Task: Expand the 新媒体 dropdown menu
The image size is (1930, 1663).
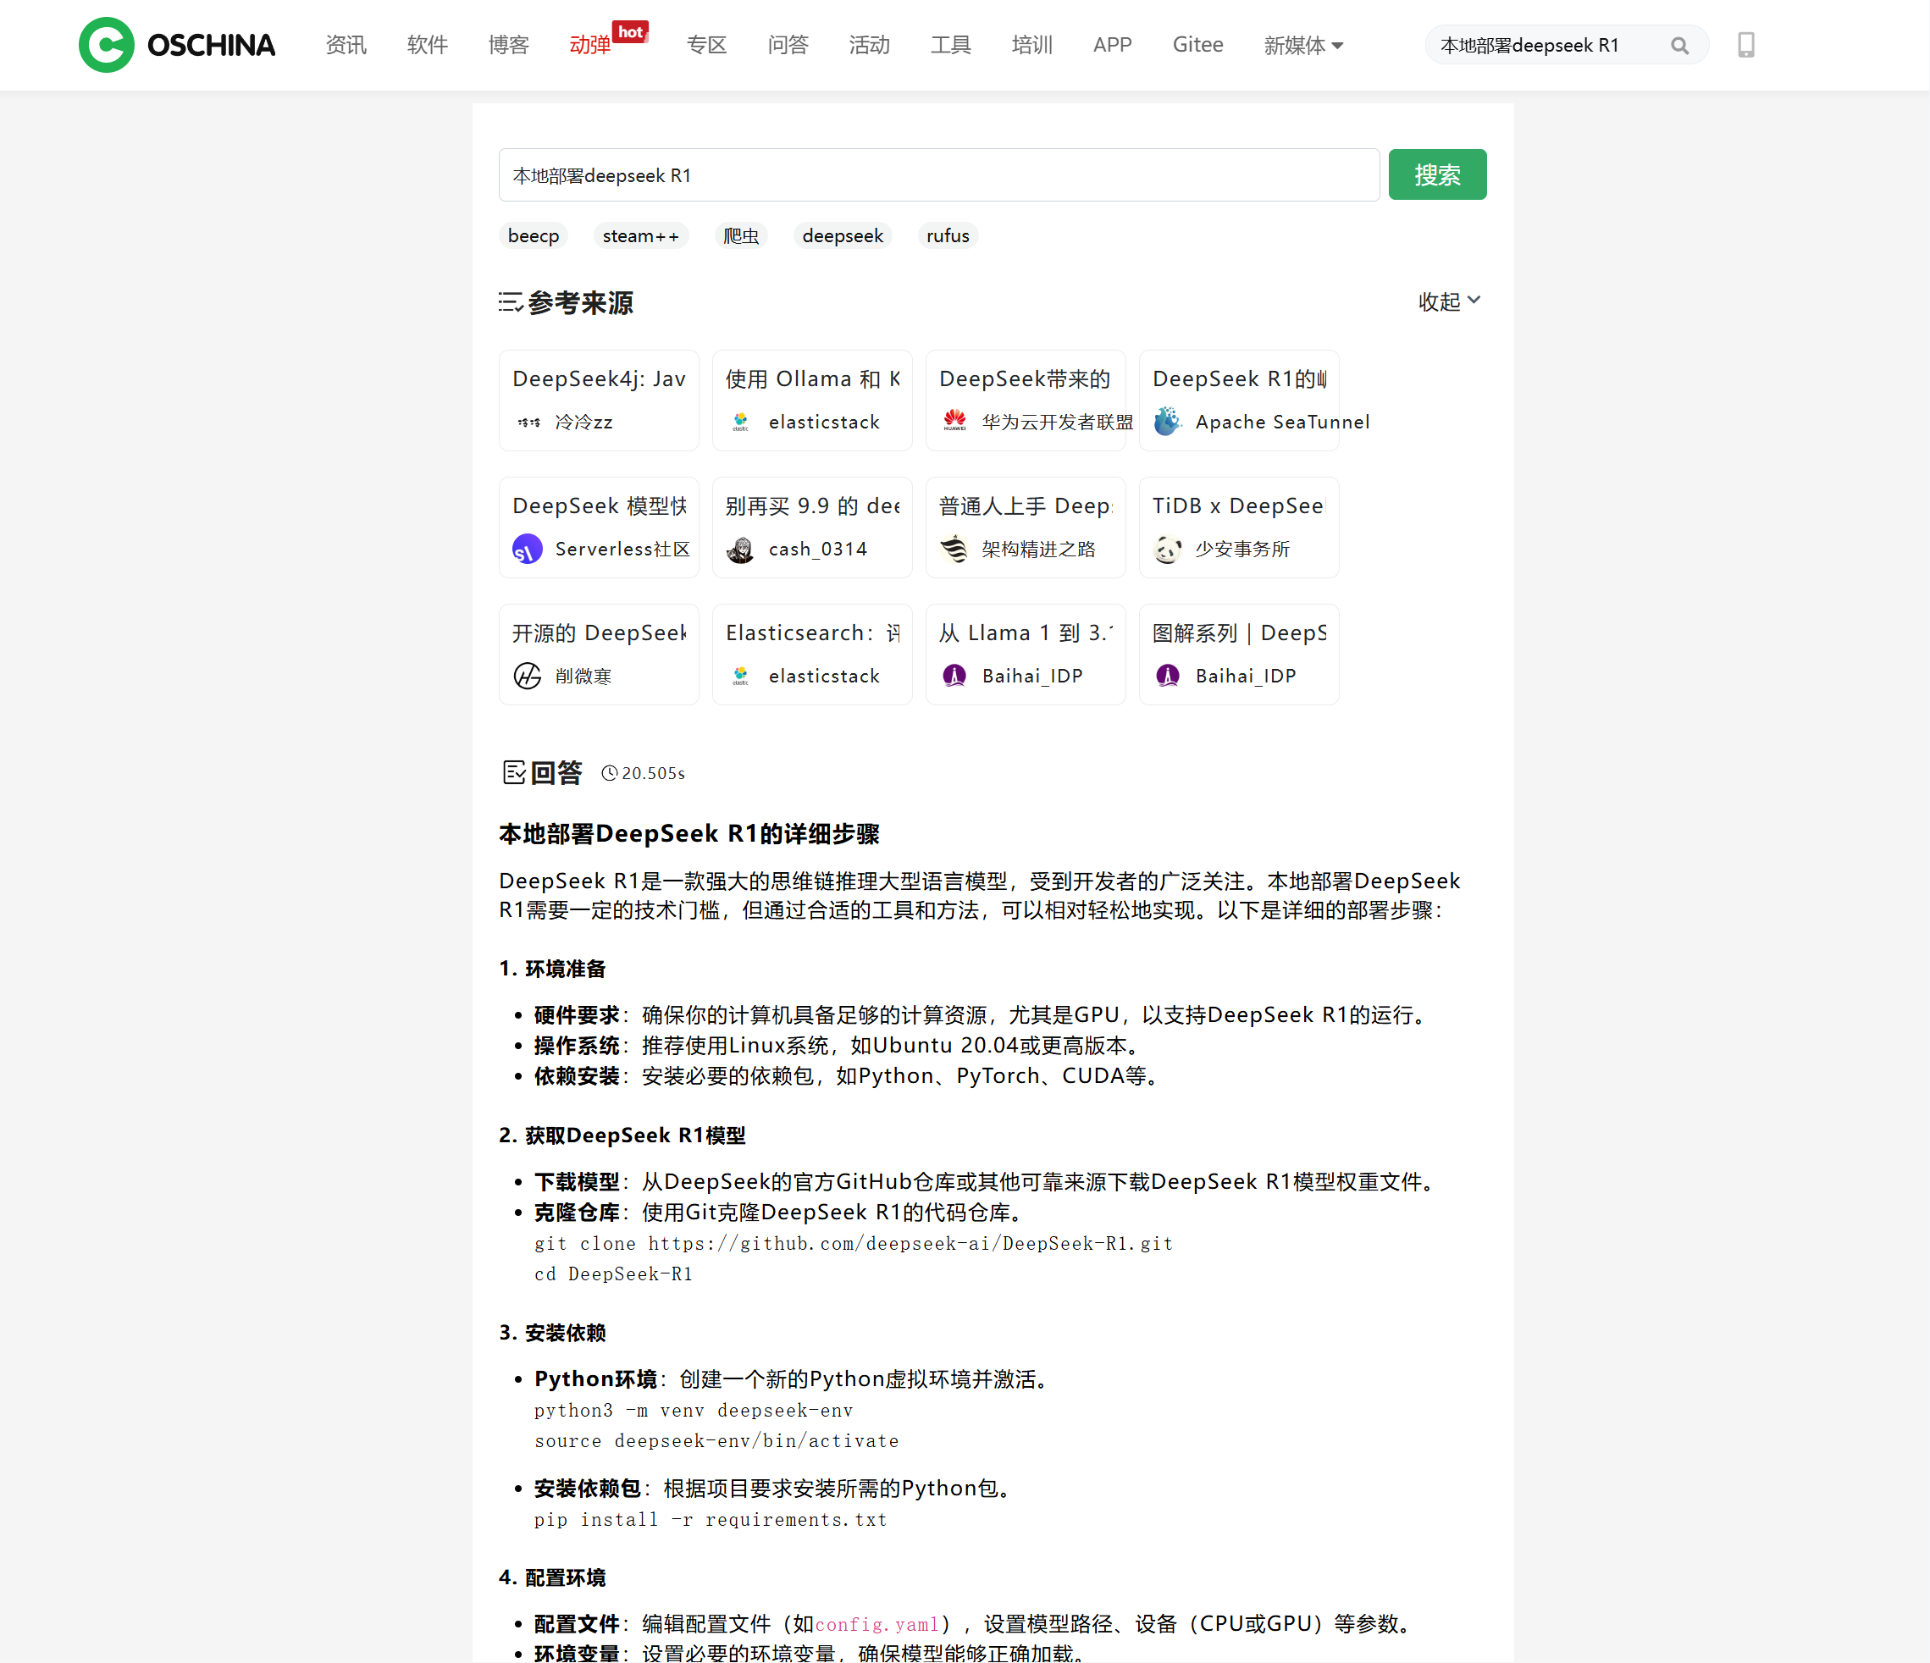Action: [1303, 45]
